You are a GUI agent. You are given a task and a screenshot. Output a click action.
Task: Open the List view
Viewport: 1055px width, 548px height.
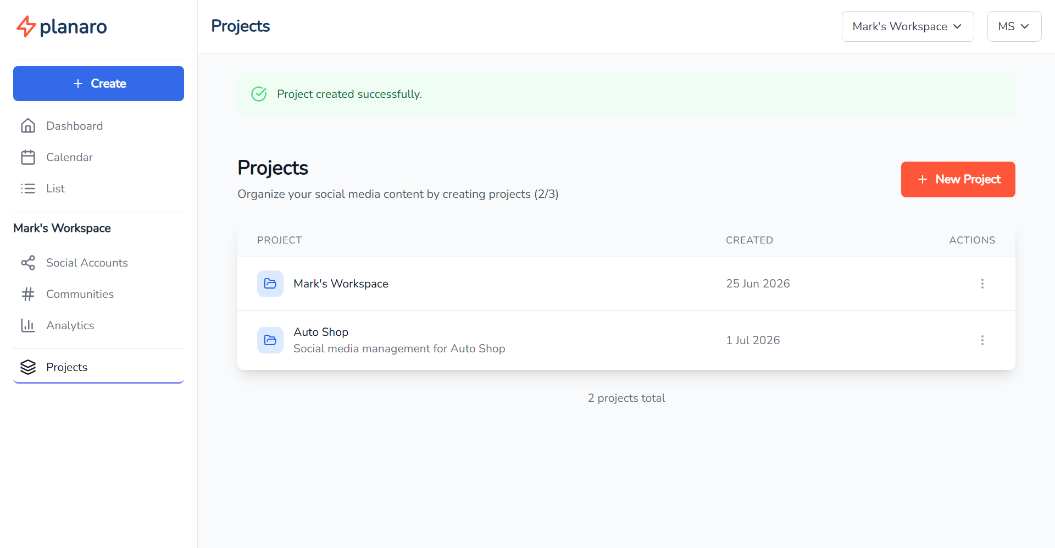(x=99, y=189)
